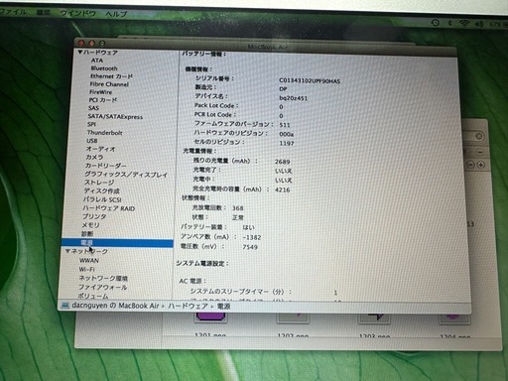
Task: Select メモリ in the sidebar
Action: tap(90, 225)
